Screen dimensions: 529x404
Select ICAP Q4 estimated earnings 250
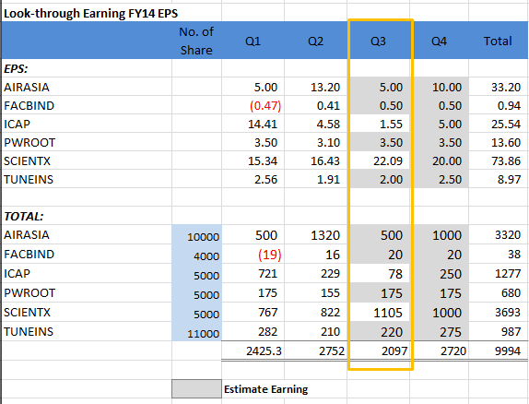tap(451, 274)
